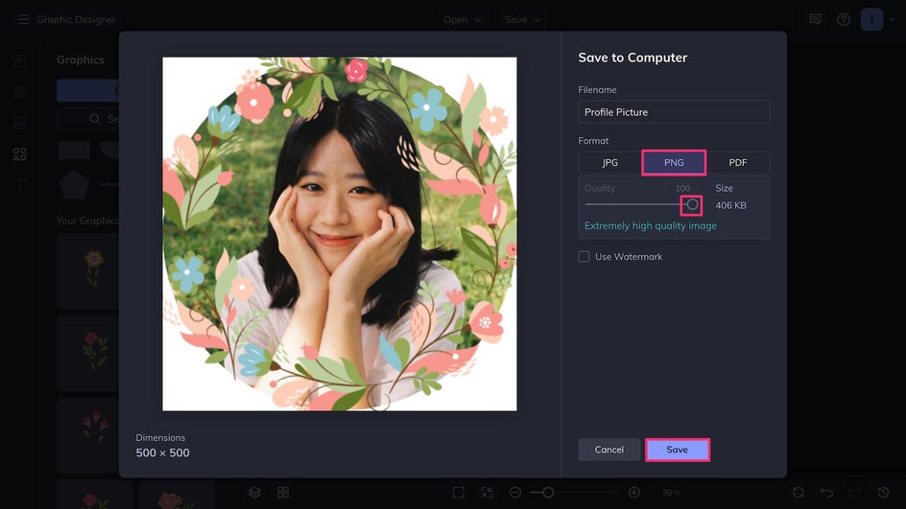The image size is (906, 509).
Task: Open the hamburger main menu
Action: (22, 19)
